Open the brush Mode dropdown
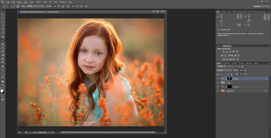This screenshot has width=271, height=138. click(36, 6)
